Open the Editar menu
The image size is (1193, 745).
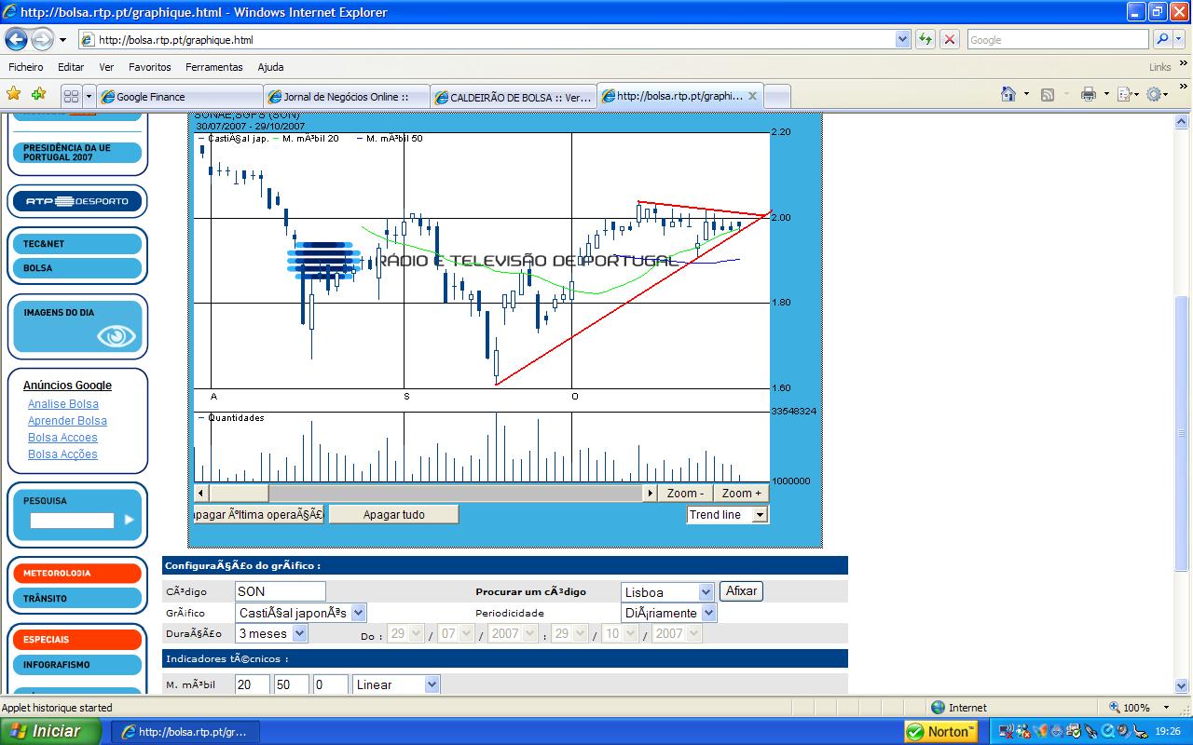click(71, 67)
